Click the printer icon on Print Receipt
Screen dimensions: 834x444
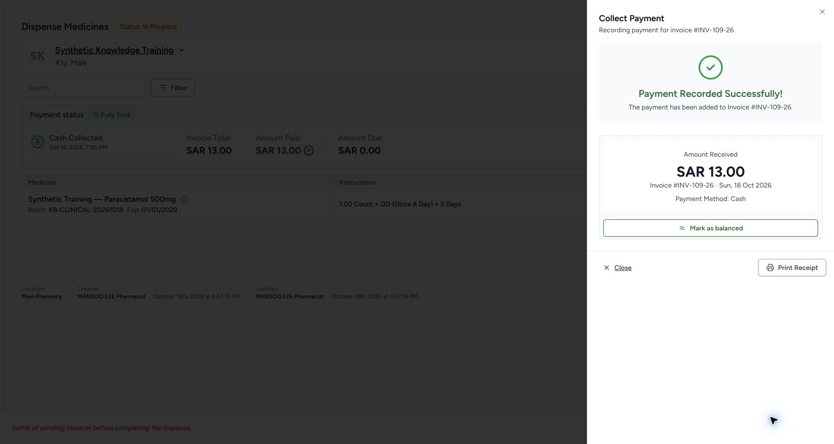pos(770,268)
